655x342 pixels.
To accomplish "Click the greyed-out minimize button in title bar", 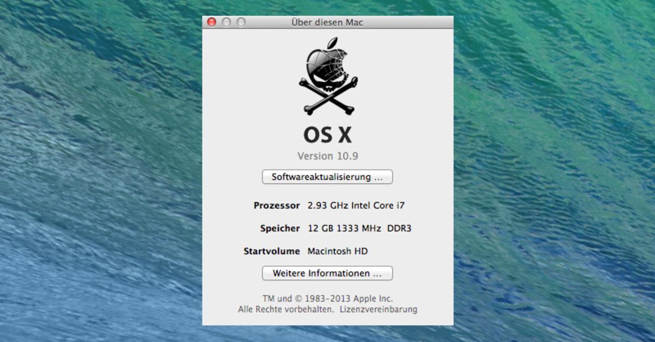I will [226, 22].
